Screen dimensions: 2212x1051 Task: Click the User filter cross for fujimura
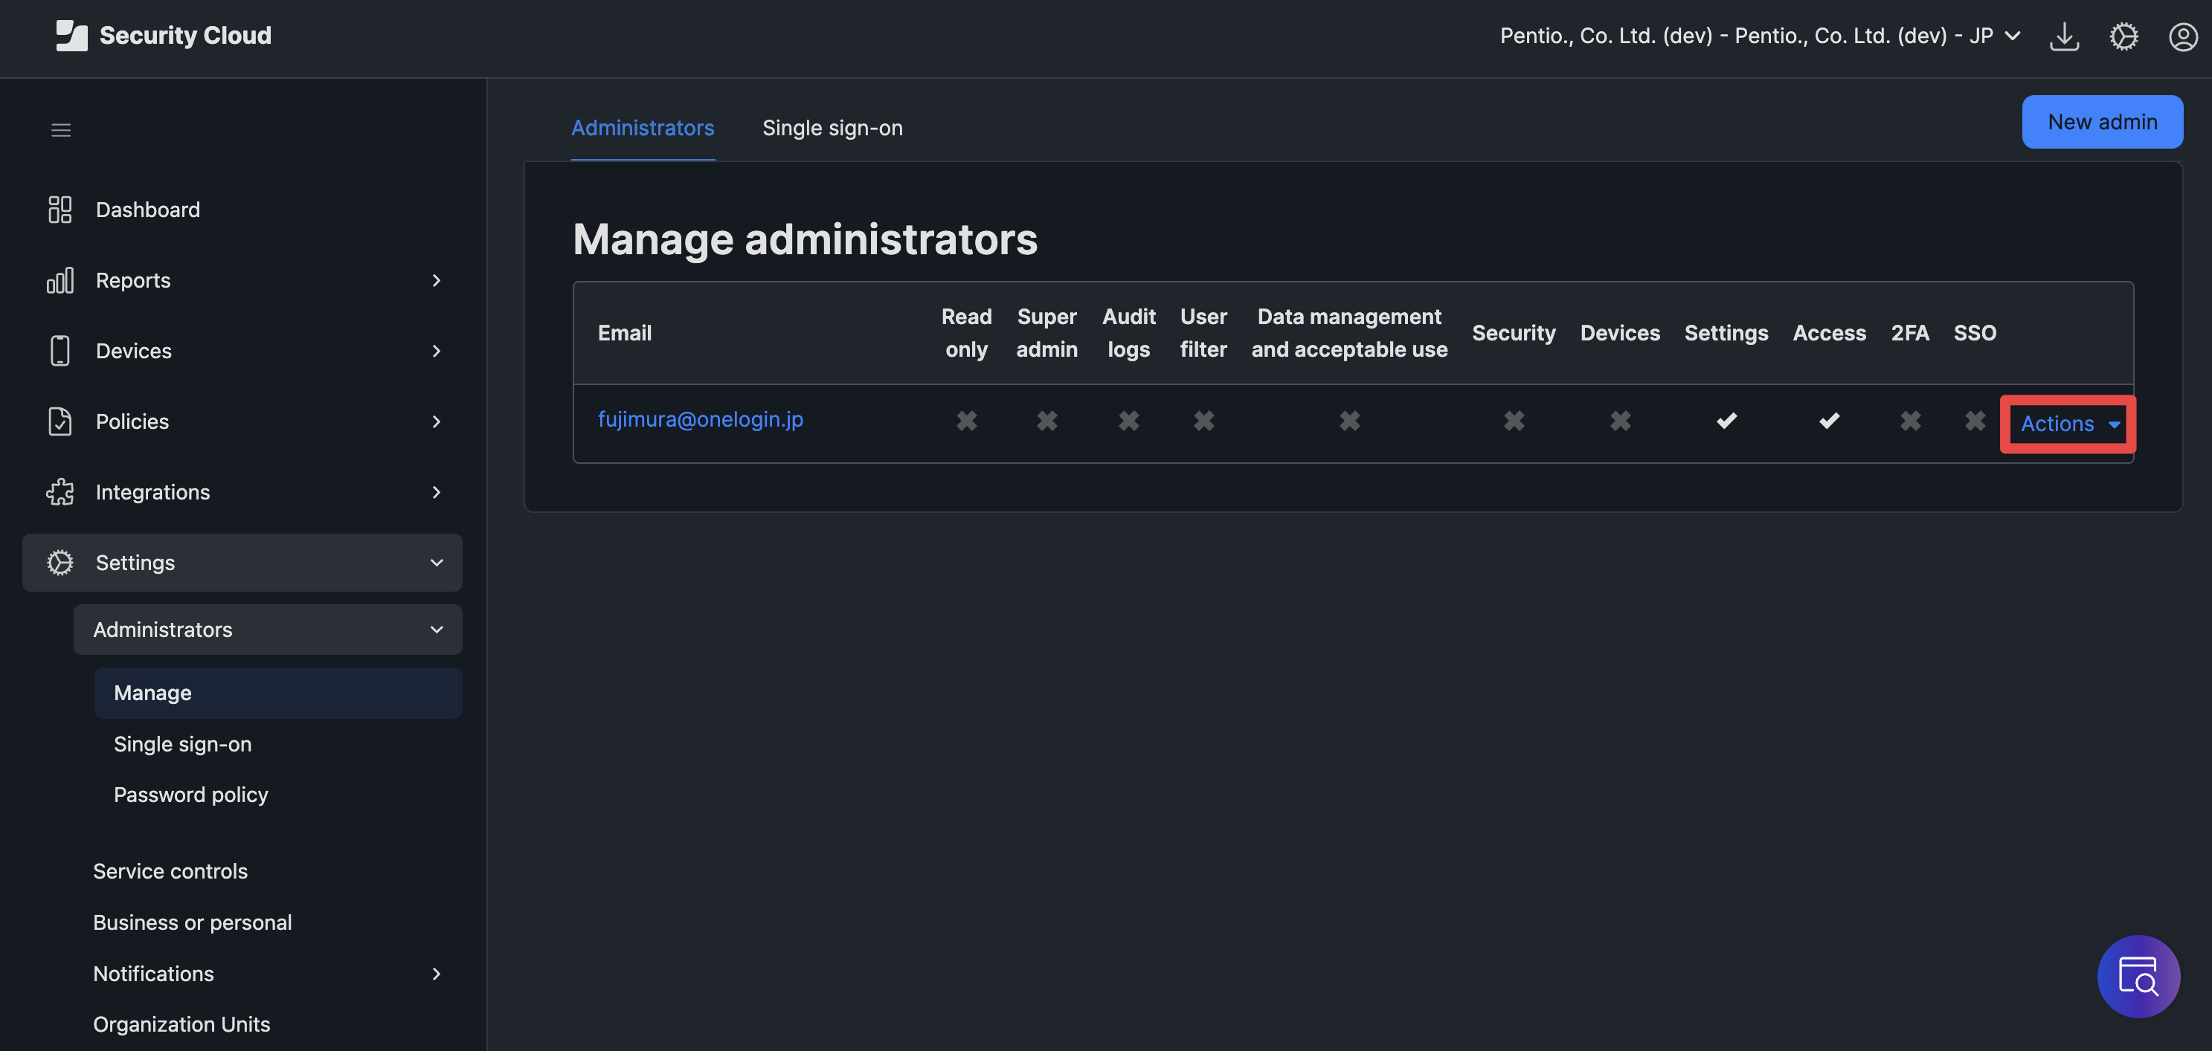1204,421
